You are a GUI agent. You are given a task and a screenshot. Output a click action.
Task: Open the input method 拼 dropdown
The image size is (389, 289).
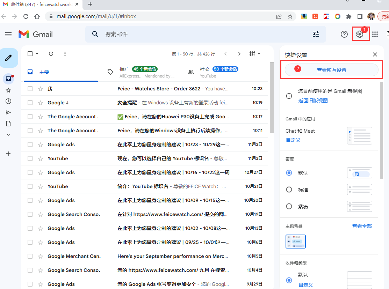(255, 54)
